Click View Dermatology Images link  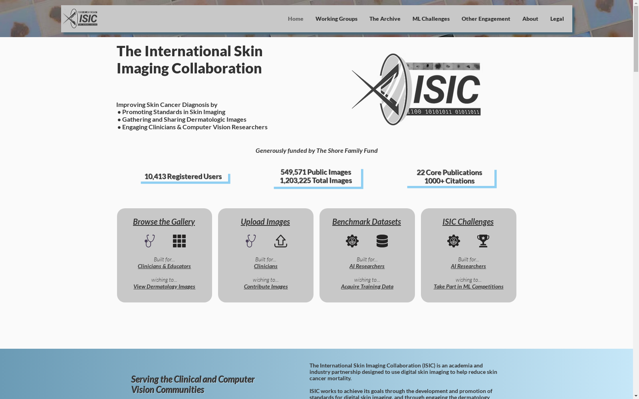(x=164, y=286)
